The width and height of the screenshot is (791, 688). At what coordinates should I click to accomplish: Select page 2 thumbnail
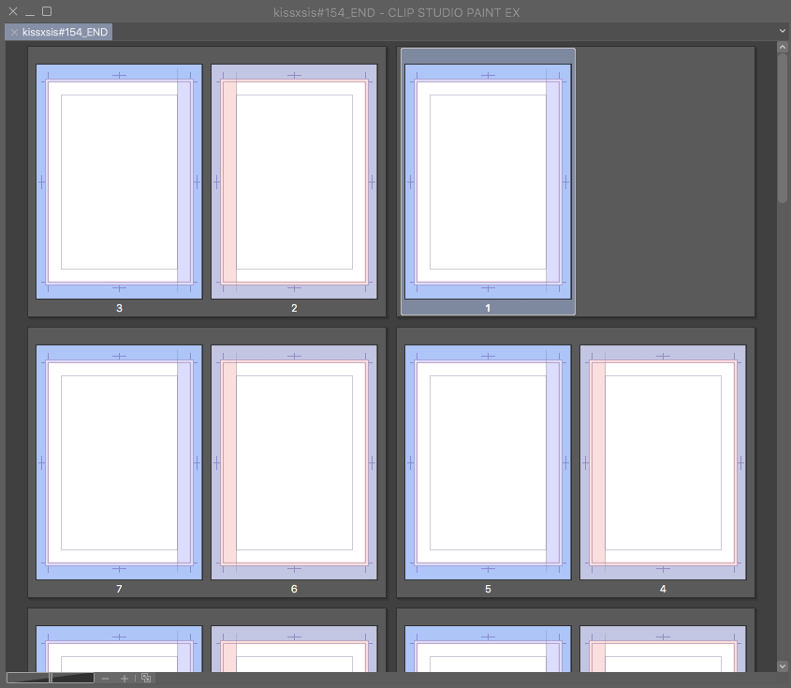[294, 182]
